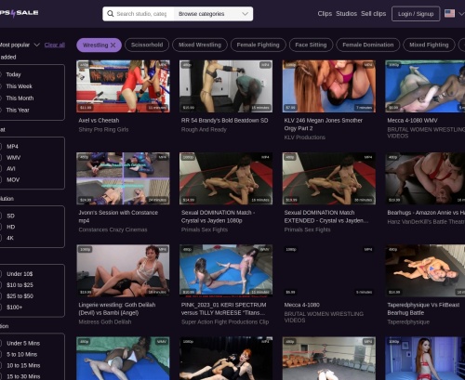The image size is (465, 380).
Task: Open the Studios menu item
Action: pyautogui.click(x=346, y=14)
